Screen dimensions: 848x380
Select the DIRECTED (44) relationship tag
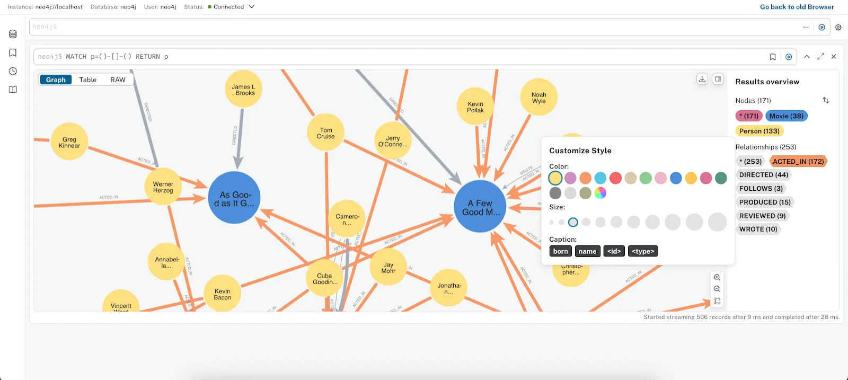(764, 175)
